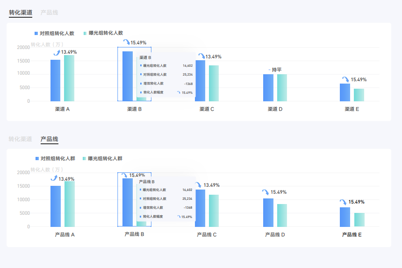Screen dimensions: 402x268
Task: Click the blue 对照组 bar of 渠道 D
Action: pyautogui.click(x=268, y=88)
